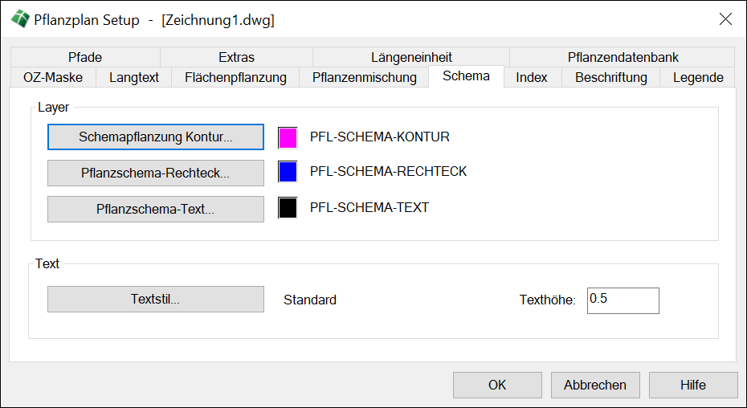Open the Pflanzschema-Text layer dialog

pyautogui.click(x=156, y=209)
